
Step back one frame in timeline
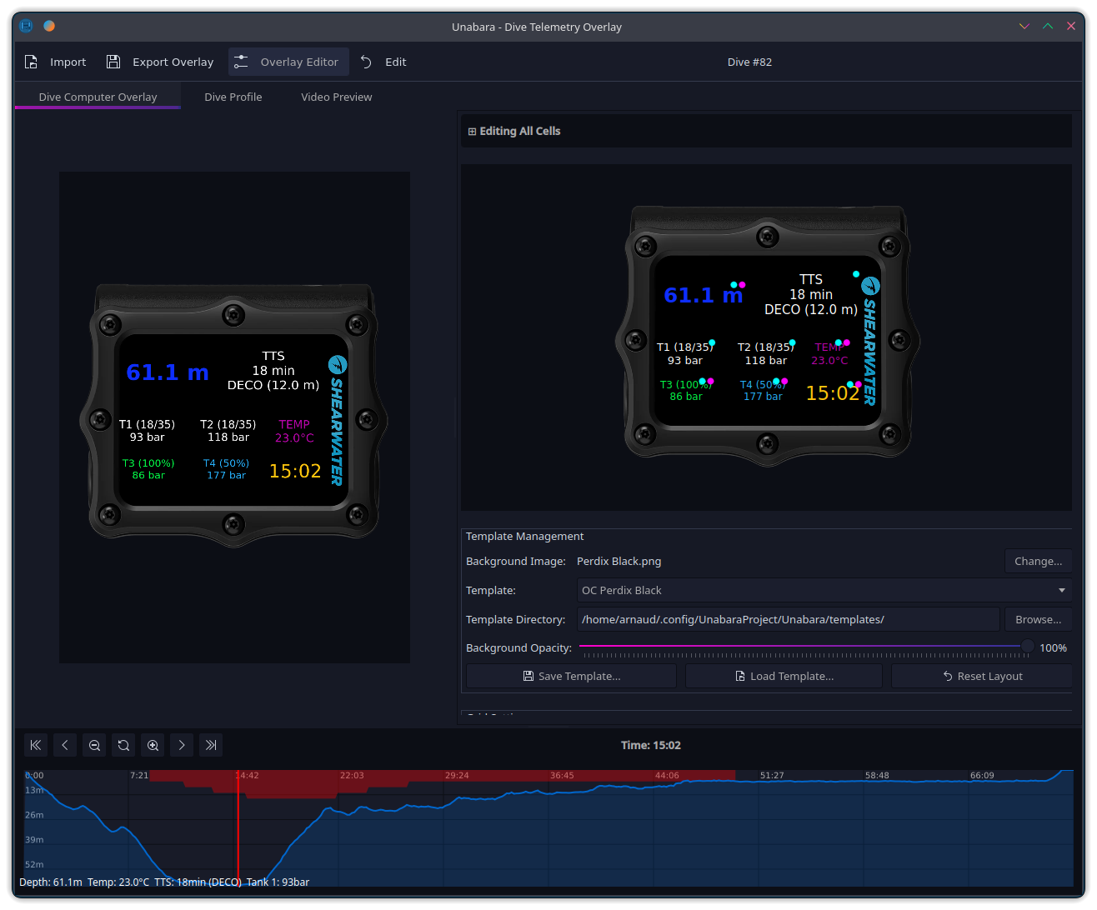pyautogui.click(x=65, y=745)
